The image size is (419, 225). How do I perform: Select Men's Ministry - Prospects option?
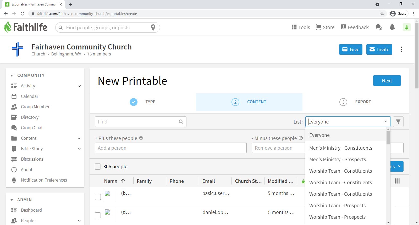(346, 159)
